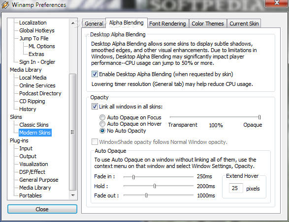
Task: Select Auto Opaque on Focus option
Action: (x=102, y=117)
